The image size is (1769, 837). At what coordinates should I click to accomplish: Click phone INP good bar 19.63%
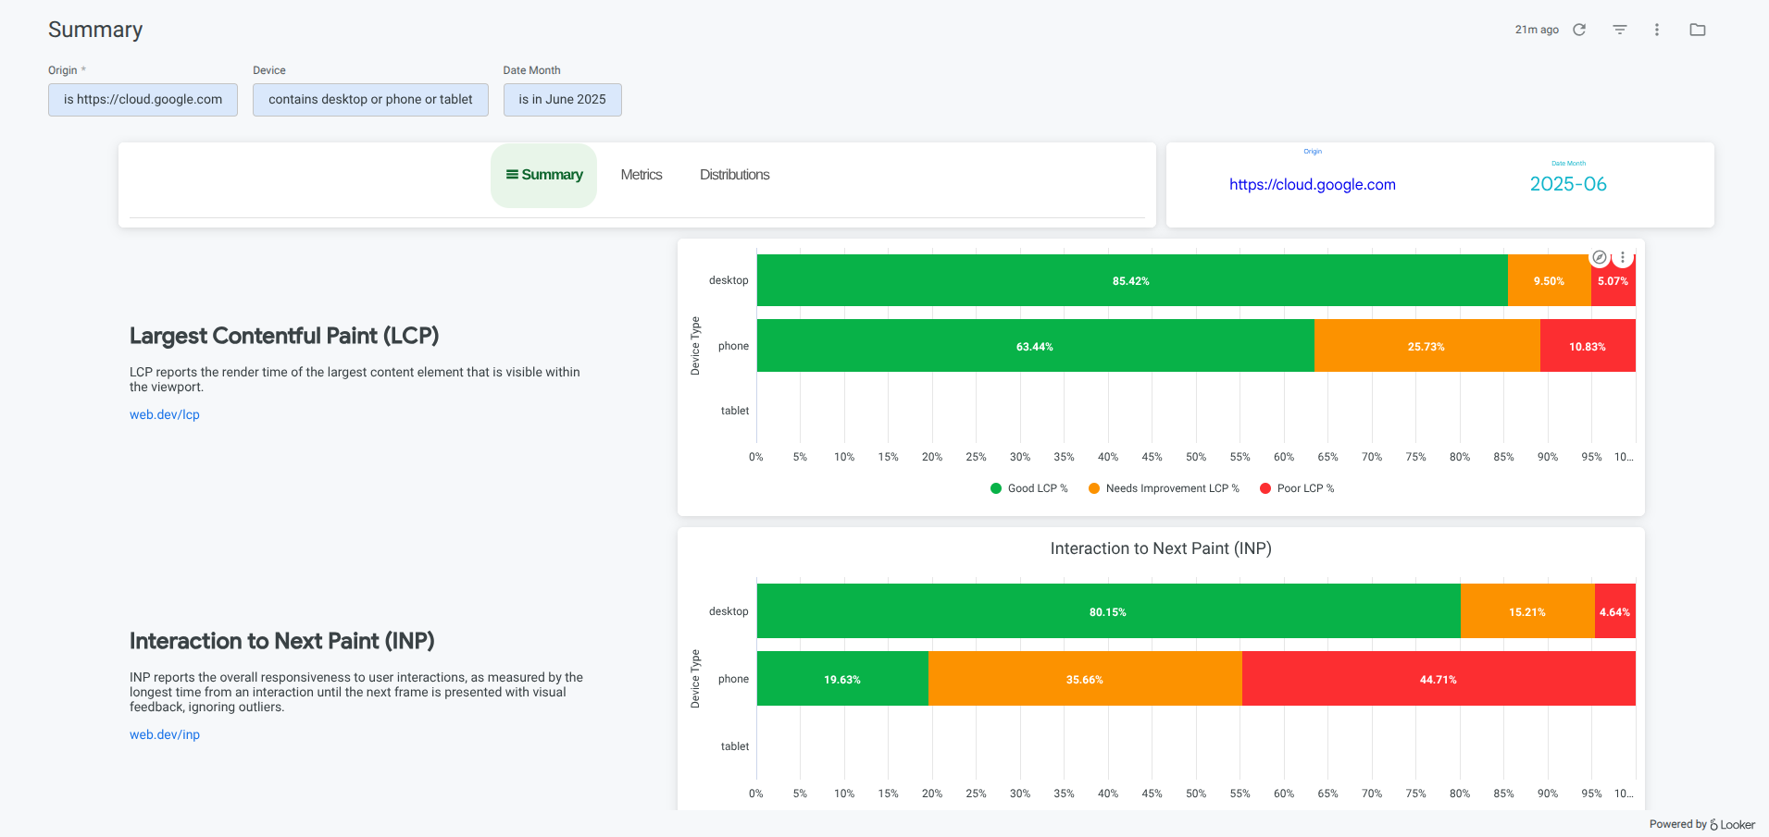(842, 679)
